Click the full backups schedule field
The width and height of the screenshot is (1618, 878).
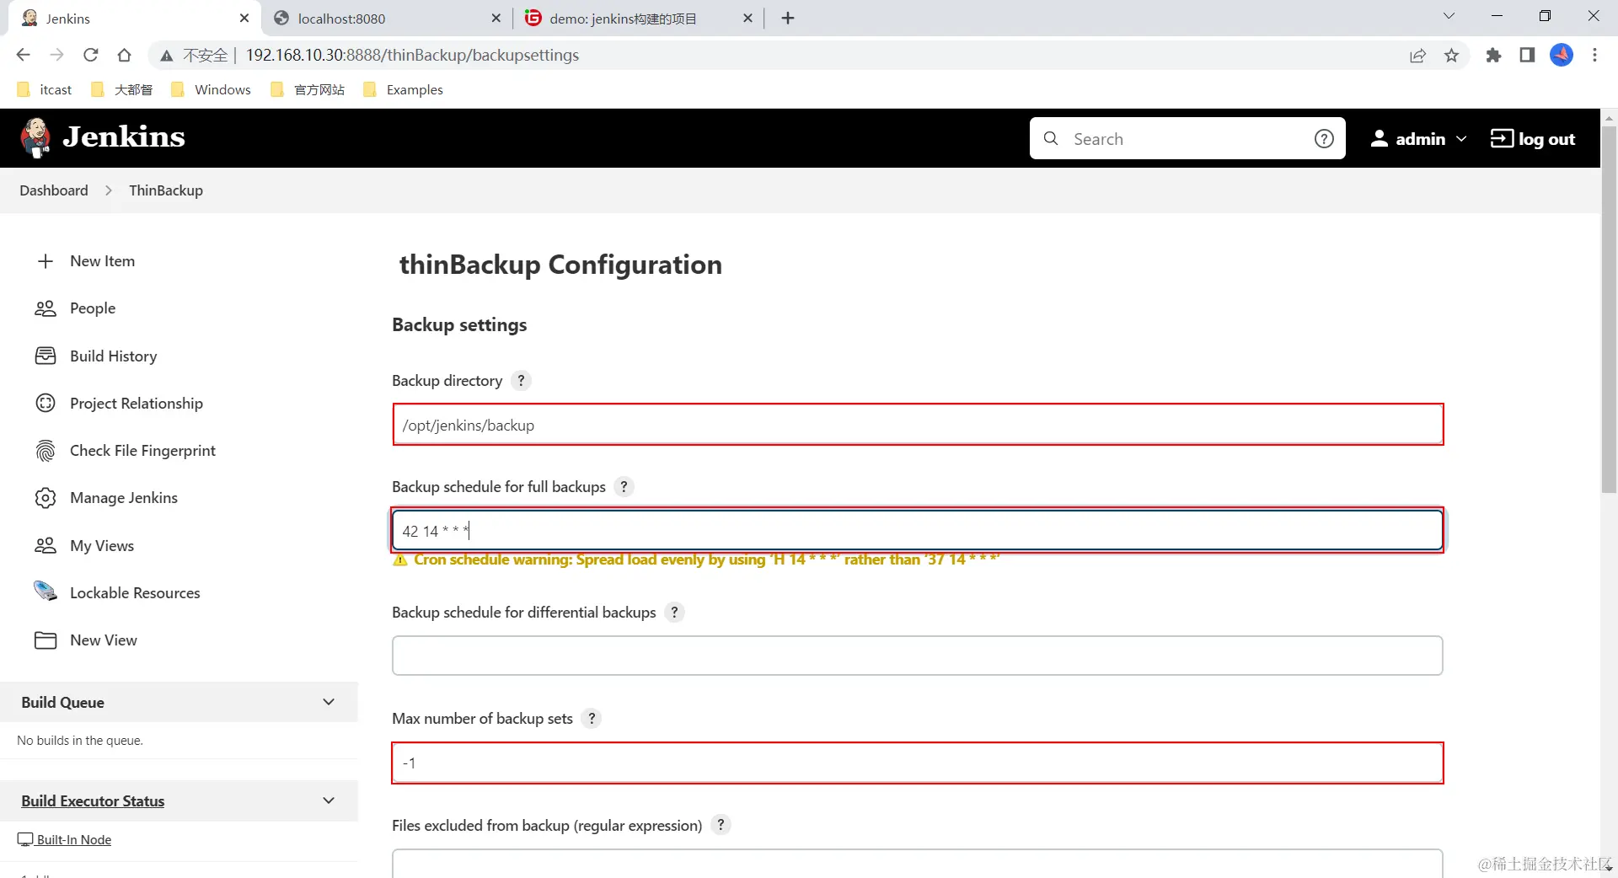point(917,530)
